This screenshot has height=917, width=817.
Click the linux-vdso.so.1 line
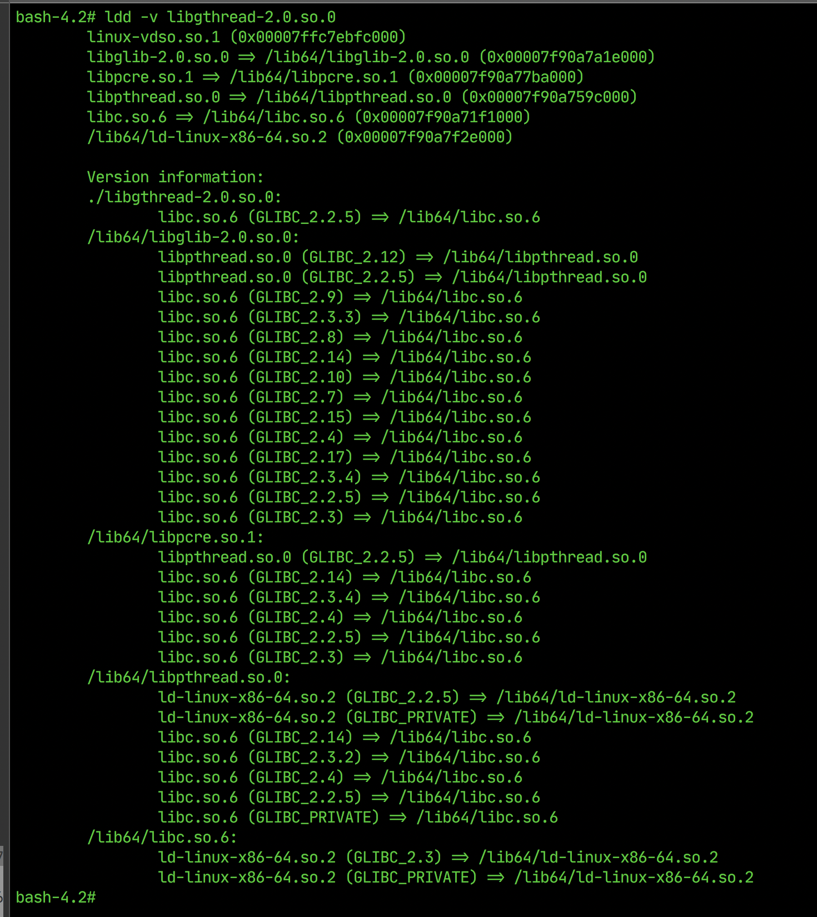(247, 37)
